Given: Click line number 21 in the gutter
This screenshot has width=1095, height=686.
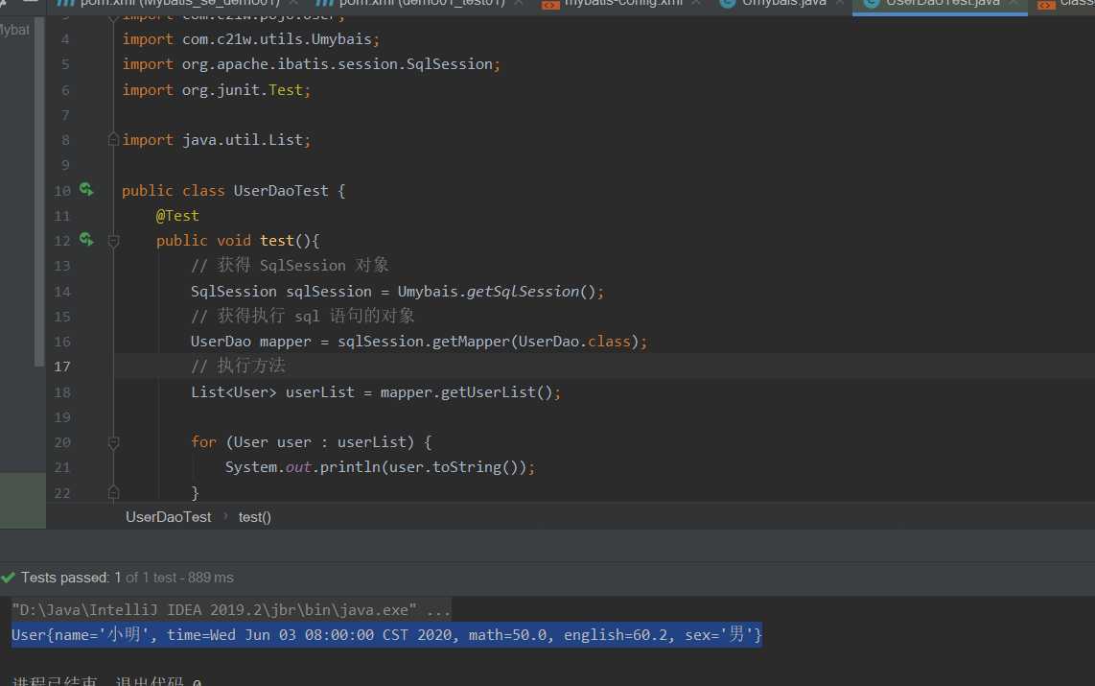Looking at the screenshot, I should click(62, 467).
